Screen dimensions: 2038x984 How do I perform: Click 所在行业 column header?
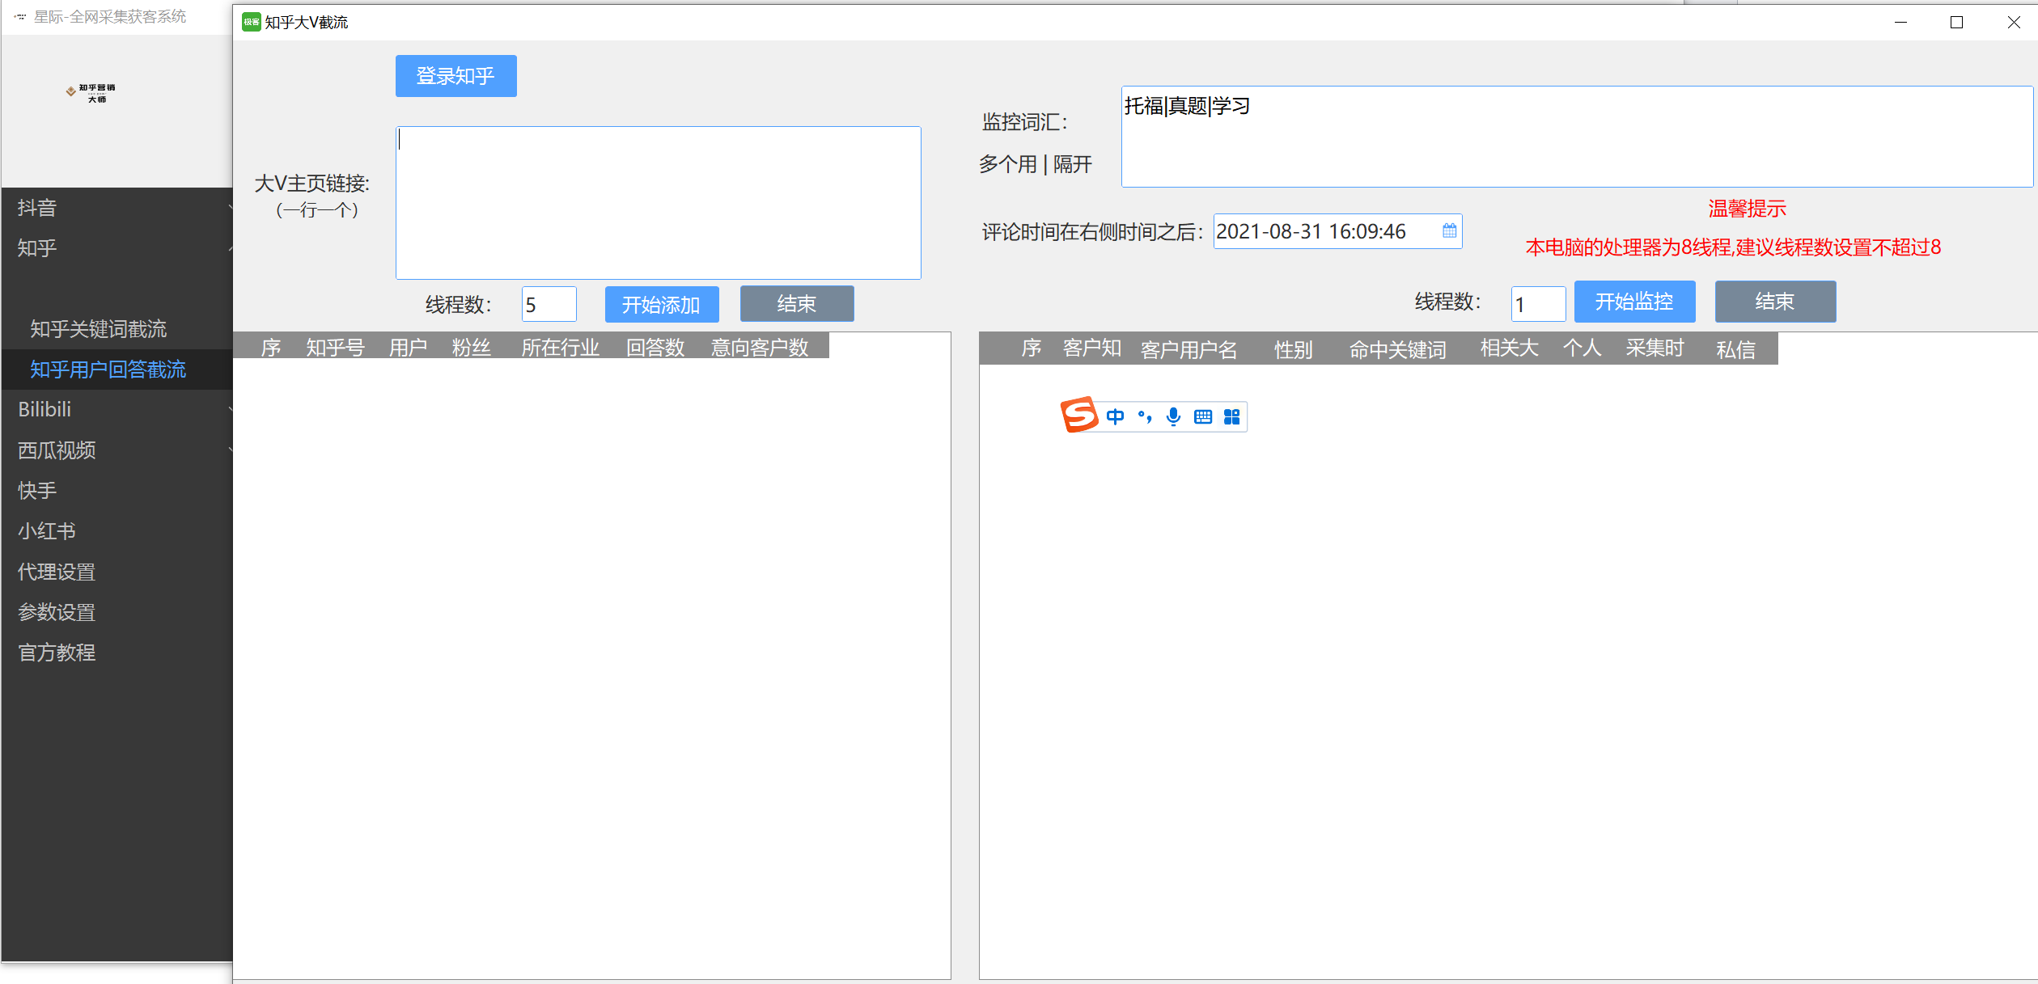tap(561, 348)
